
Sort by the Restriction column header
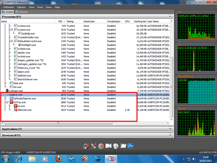coord(95,22)
